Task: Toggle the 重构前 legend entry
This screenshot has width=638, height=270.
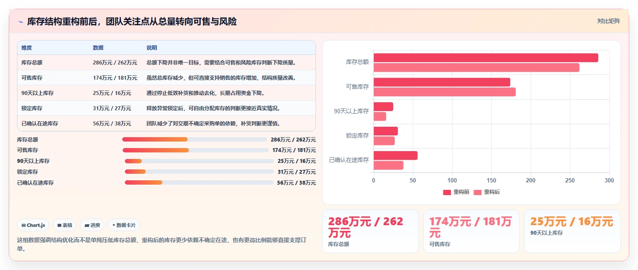Action: (x=456, y=192)
